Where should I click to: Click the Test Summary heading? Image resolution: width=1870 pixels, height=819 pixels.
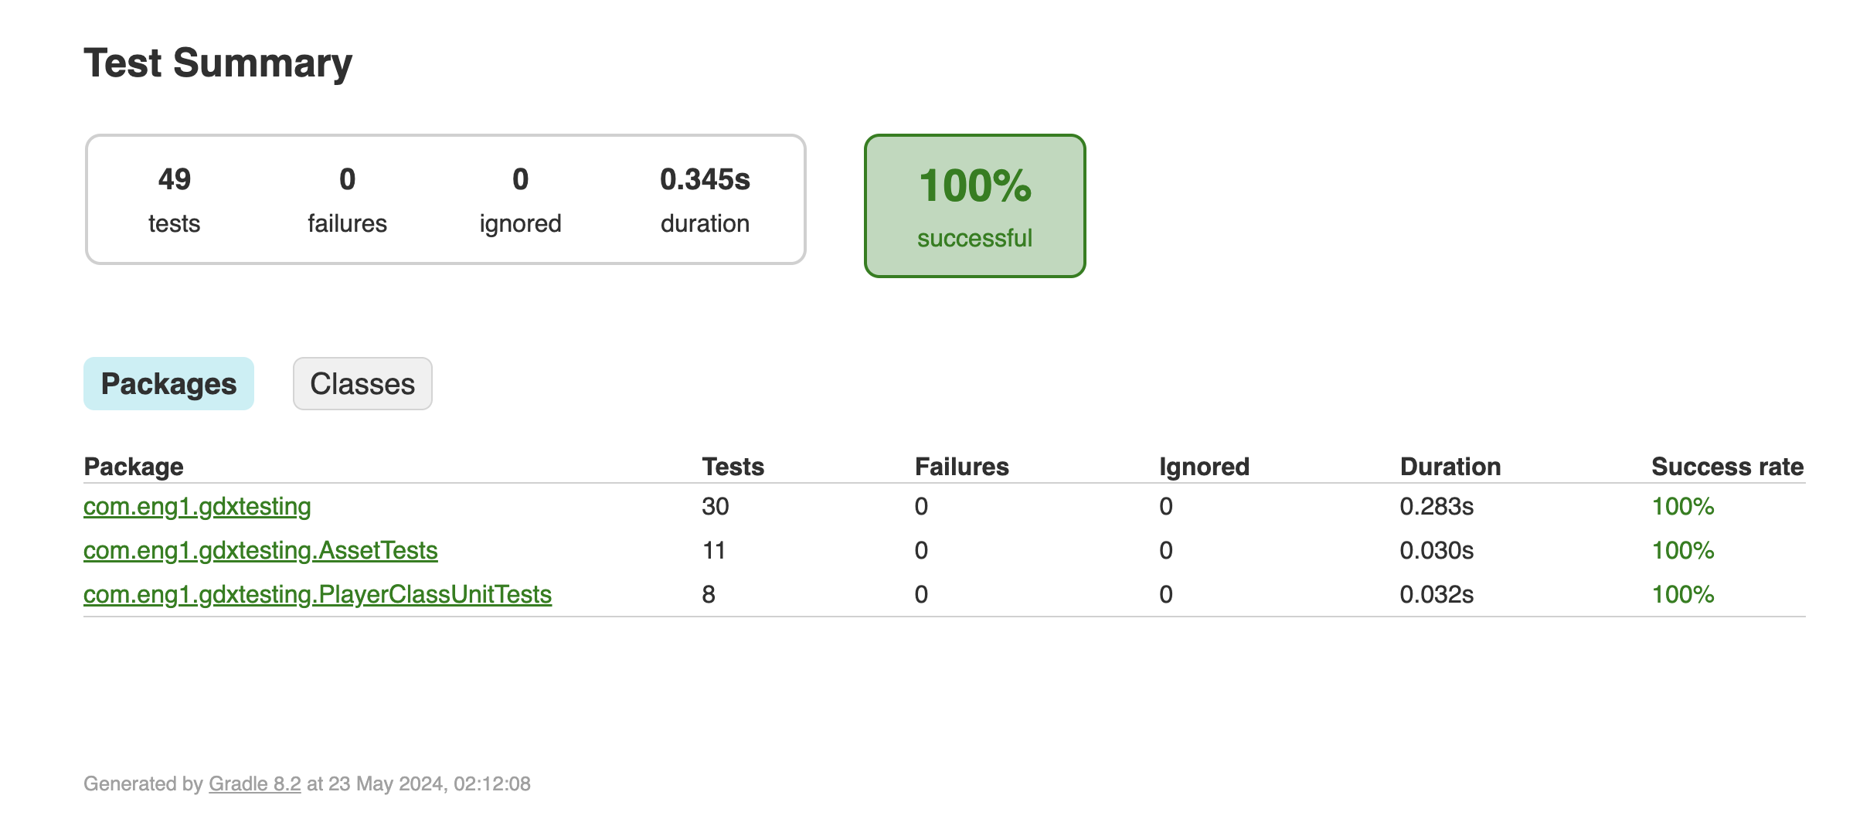[218, 63]
